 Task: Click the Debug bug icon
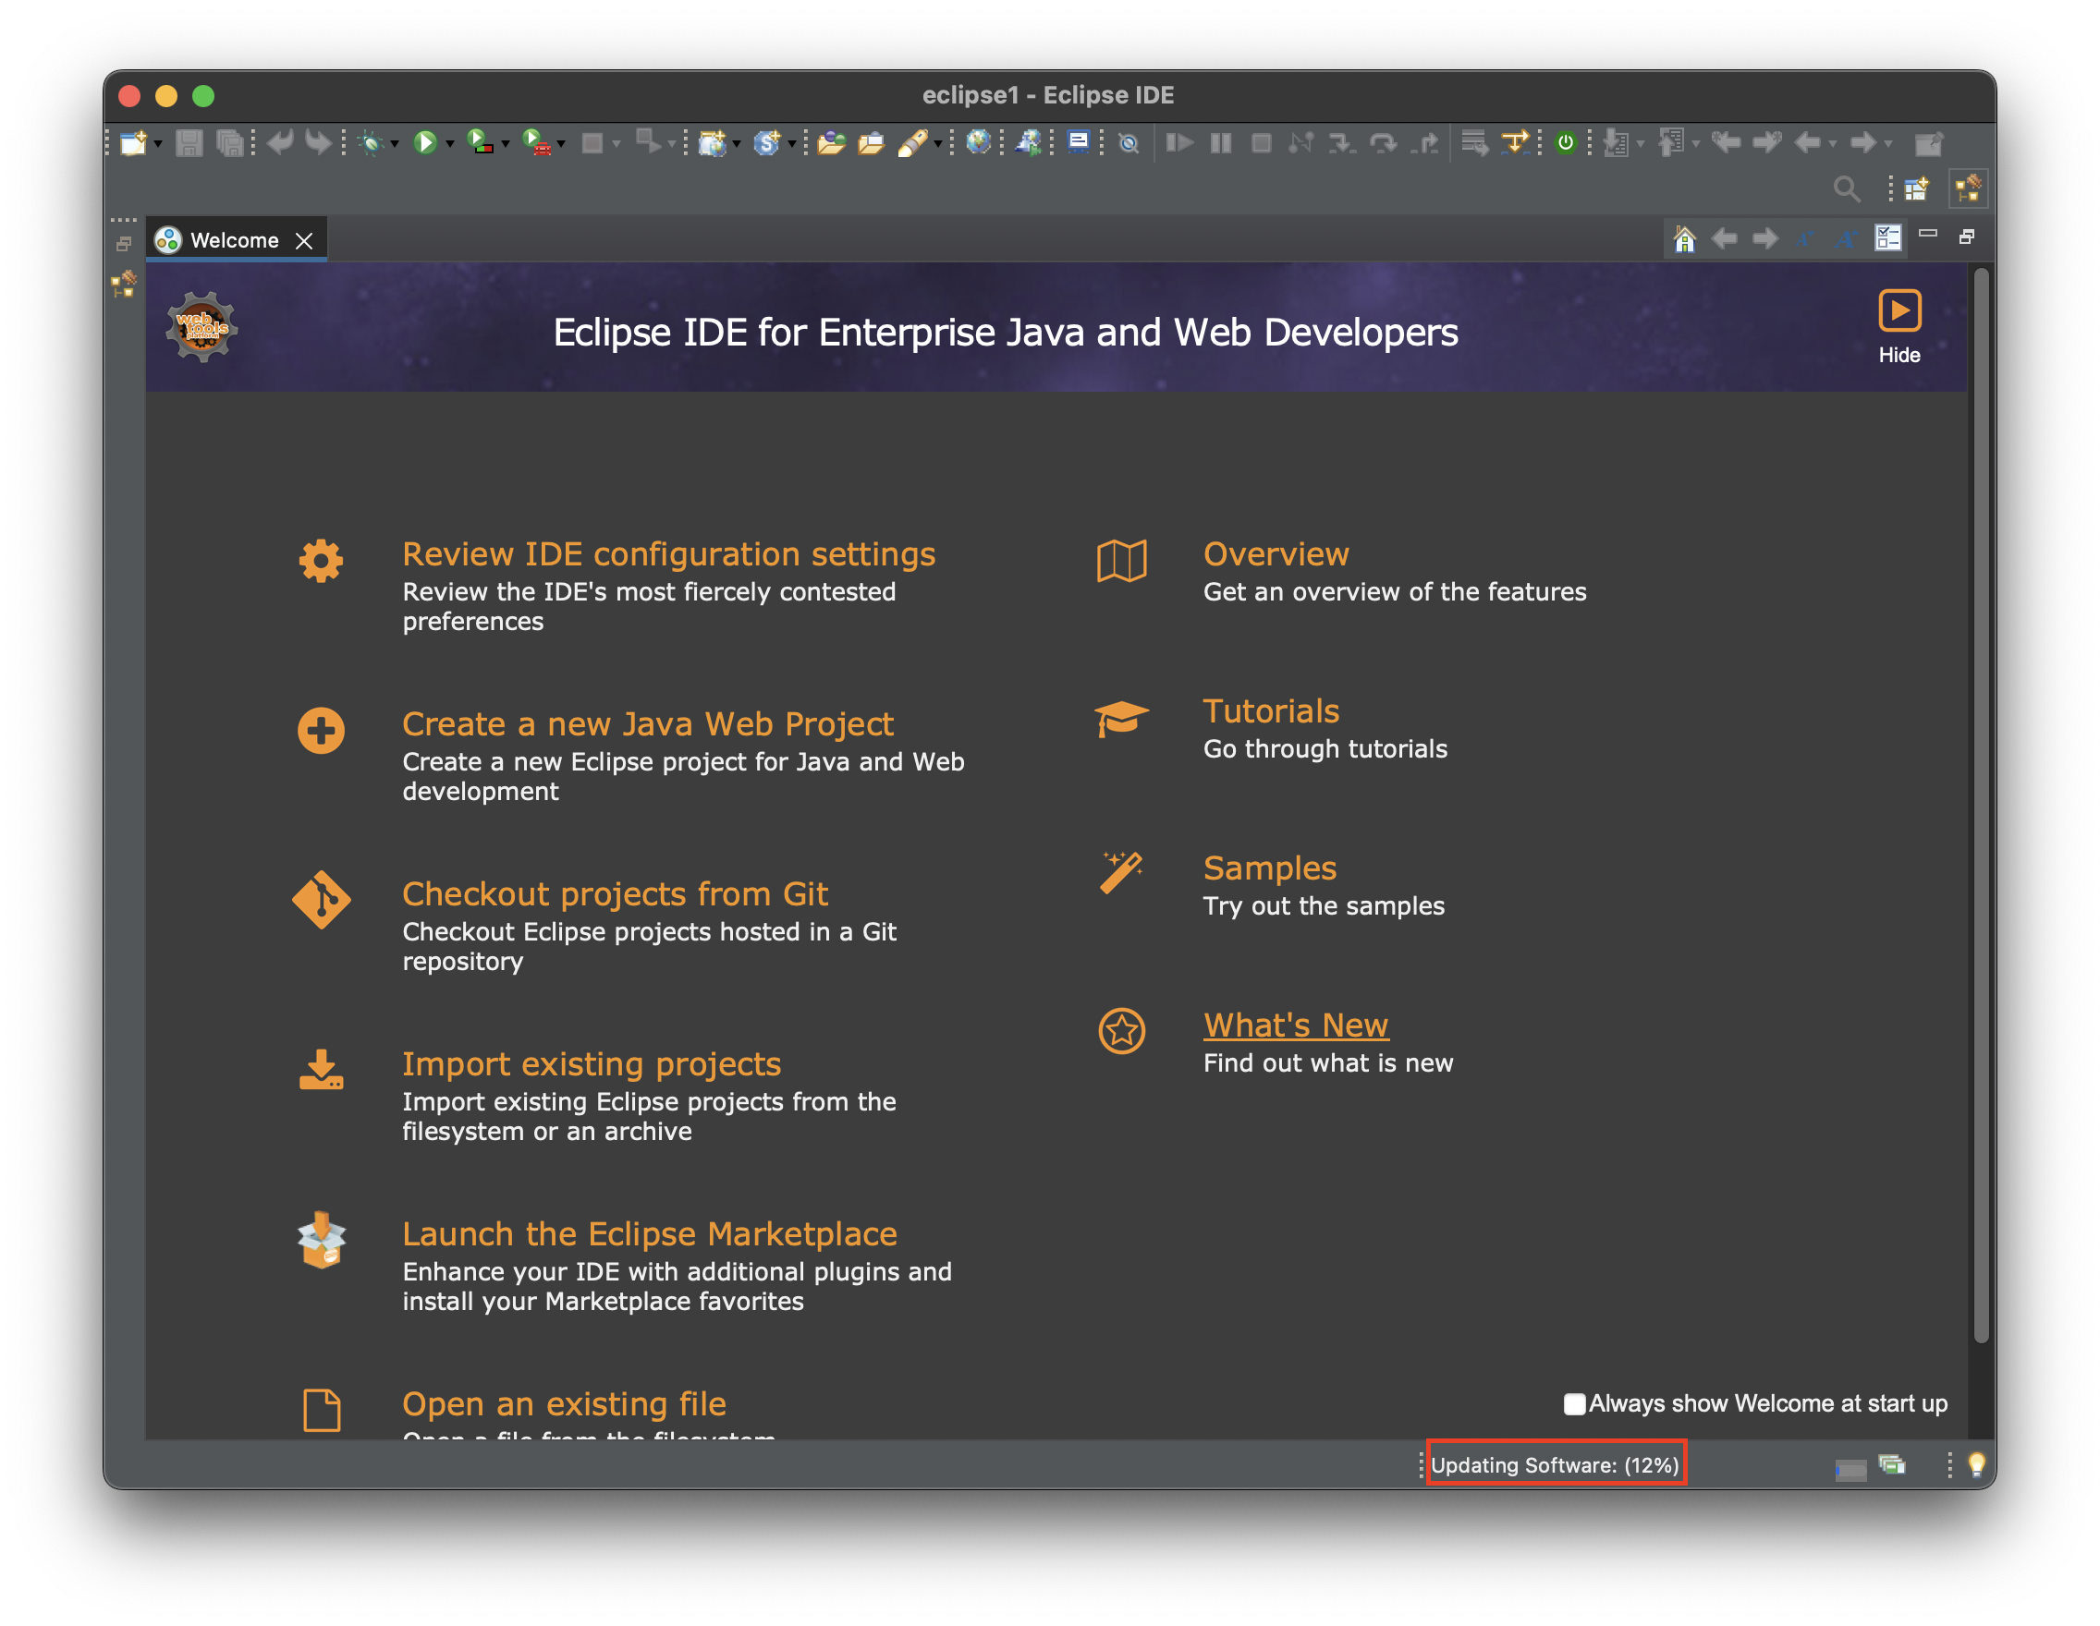(371, 143)
